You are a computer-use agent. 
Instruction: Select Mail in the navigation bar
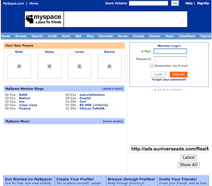click(78, 36)
